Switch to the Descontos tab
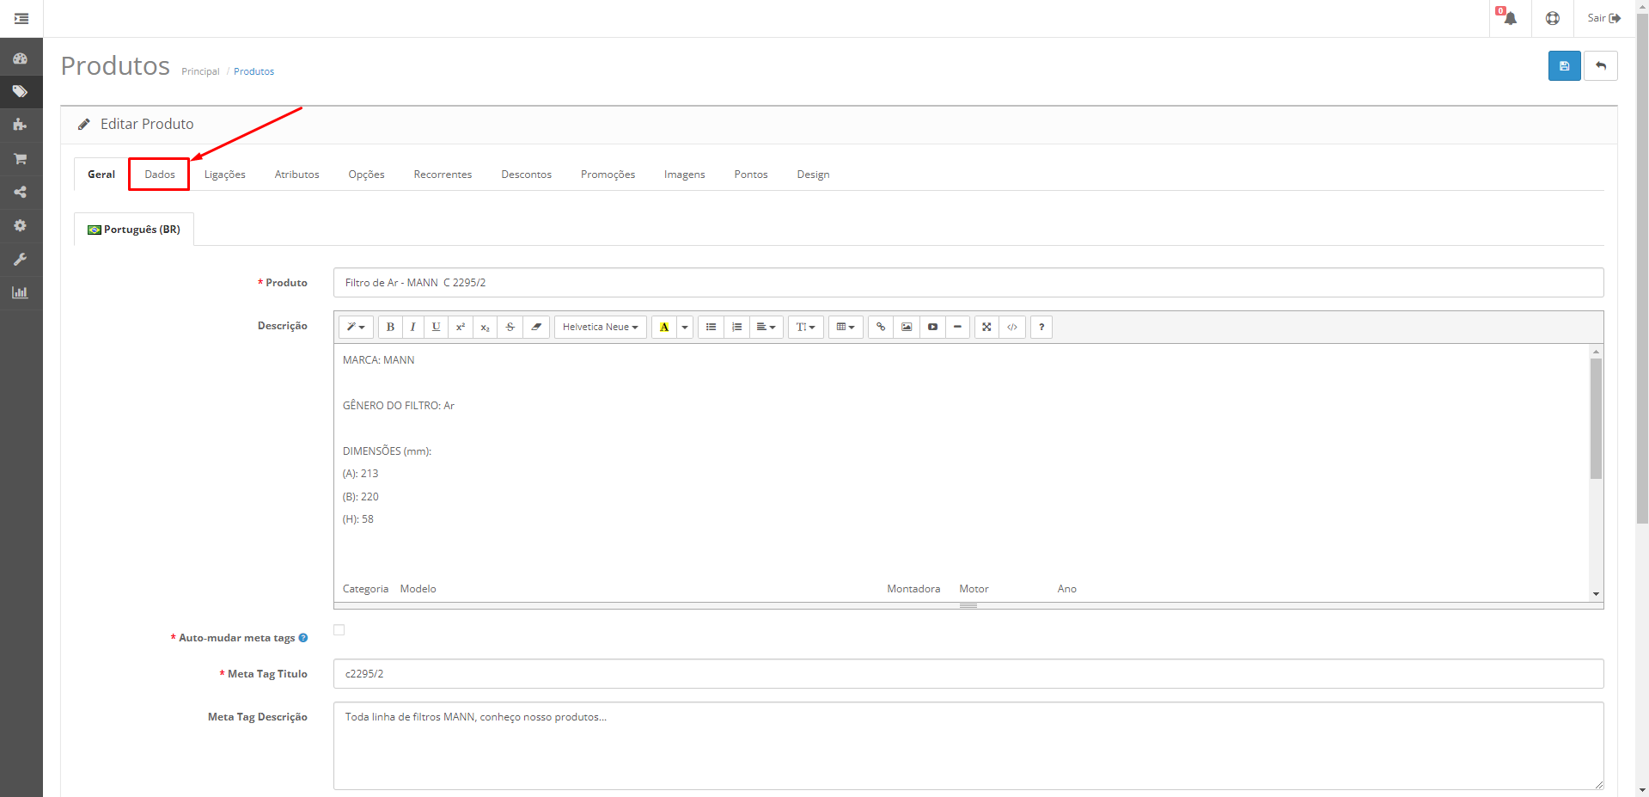1649x797 pixels. (x=527, y=175)
